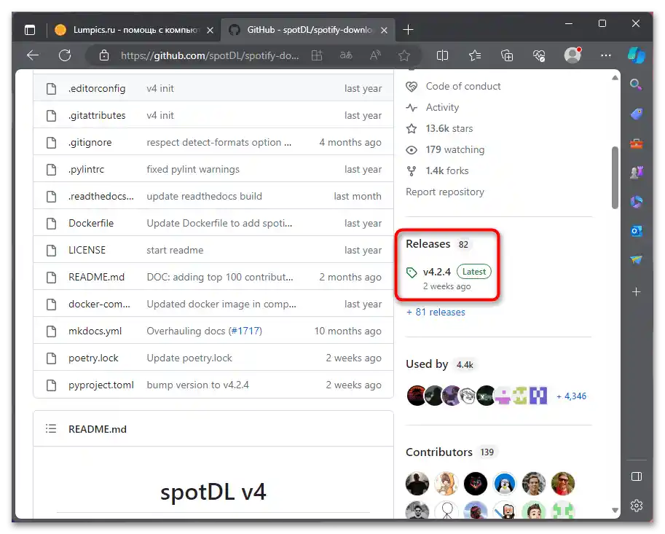Open Read aloud icon in address bar
The width and height of the screenshot is (665, 534).
[375, 55]
